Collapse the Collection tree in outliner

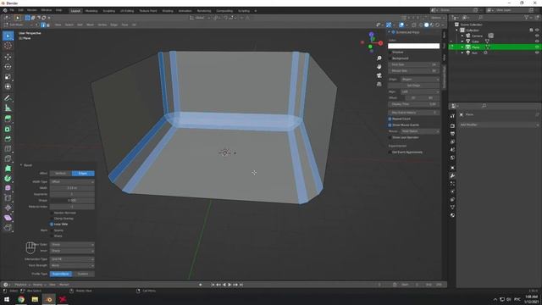(x=457, y=30)
